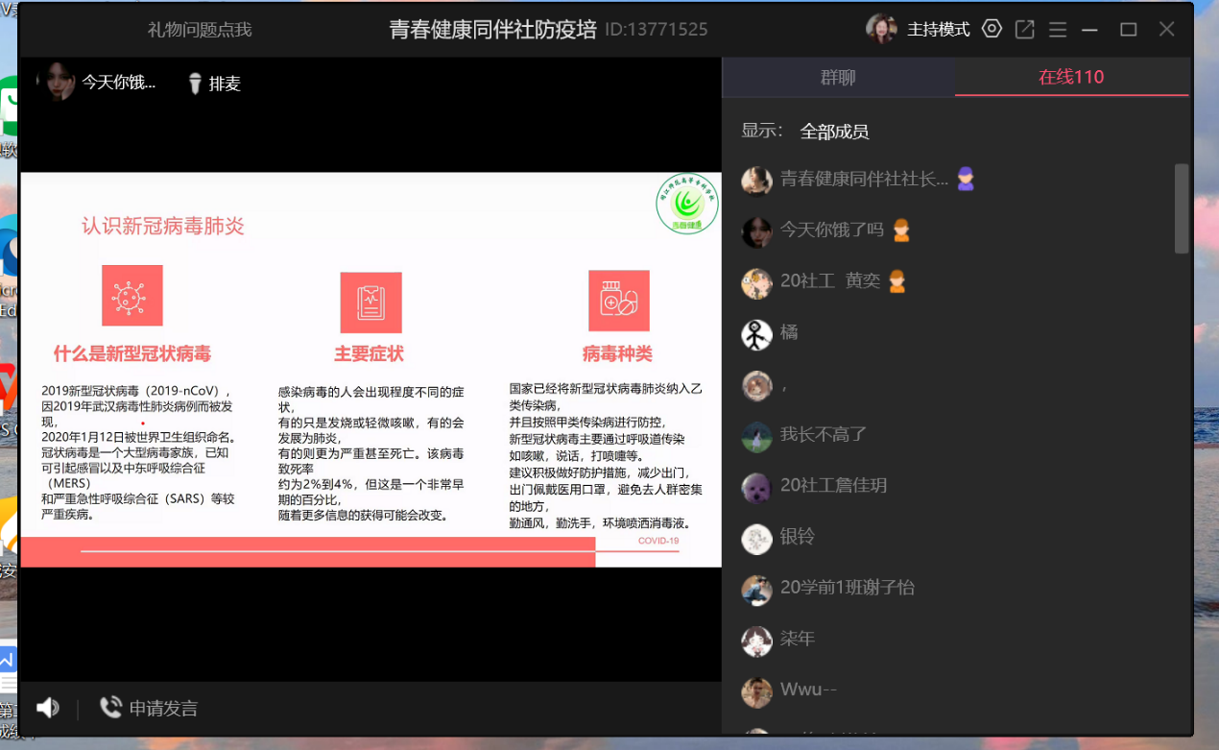The height and width of the screenshot is (750, 1219).
Task: Click the 申请发言 phone icon
Action: click(x=110, y=708)
